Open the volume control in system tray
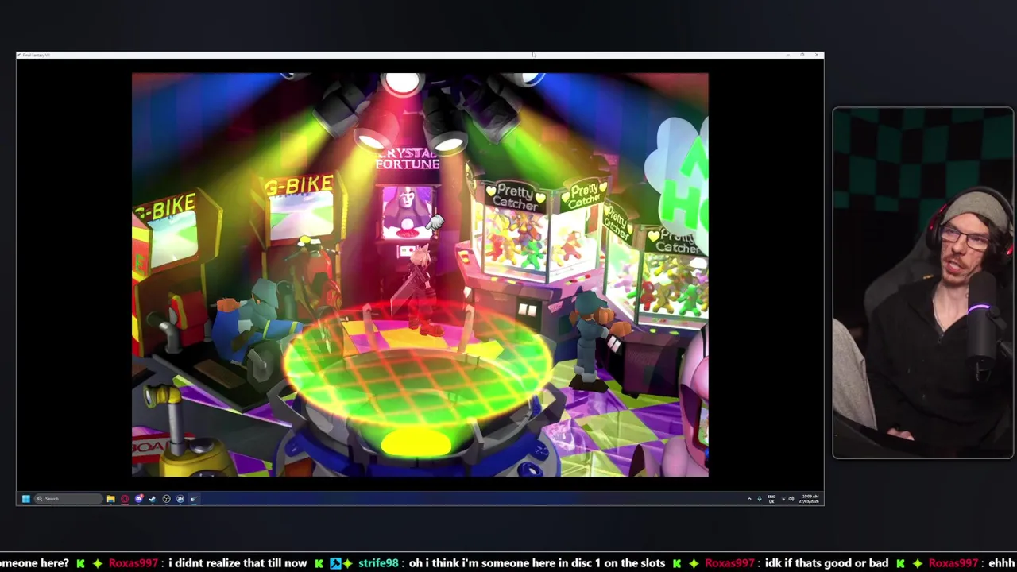This screenshot has height=572, width=1017. tap(791, 499)
